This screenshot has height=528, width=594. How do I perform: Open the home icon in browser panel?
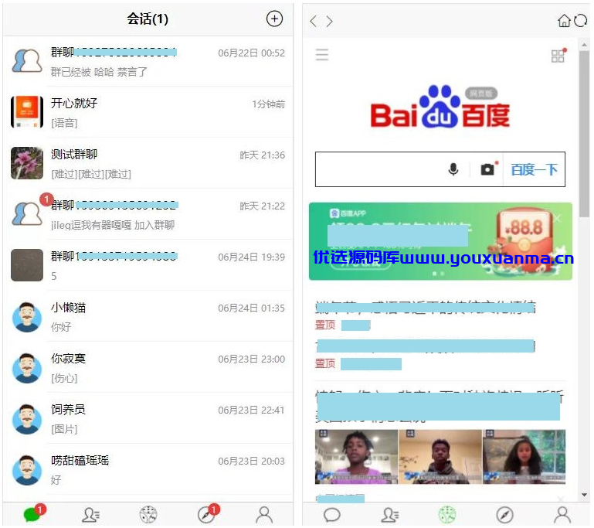click(564, 20)
